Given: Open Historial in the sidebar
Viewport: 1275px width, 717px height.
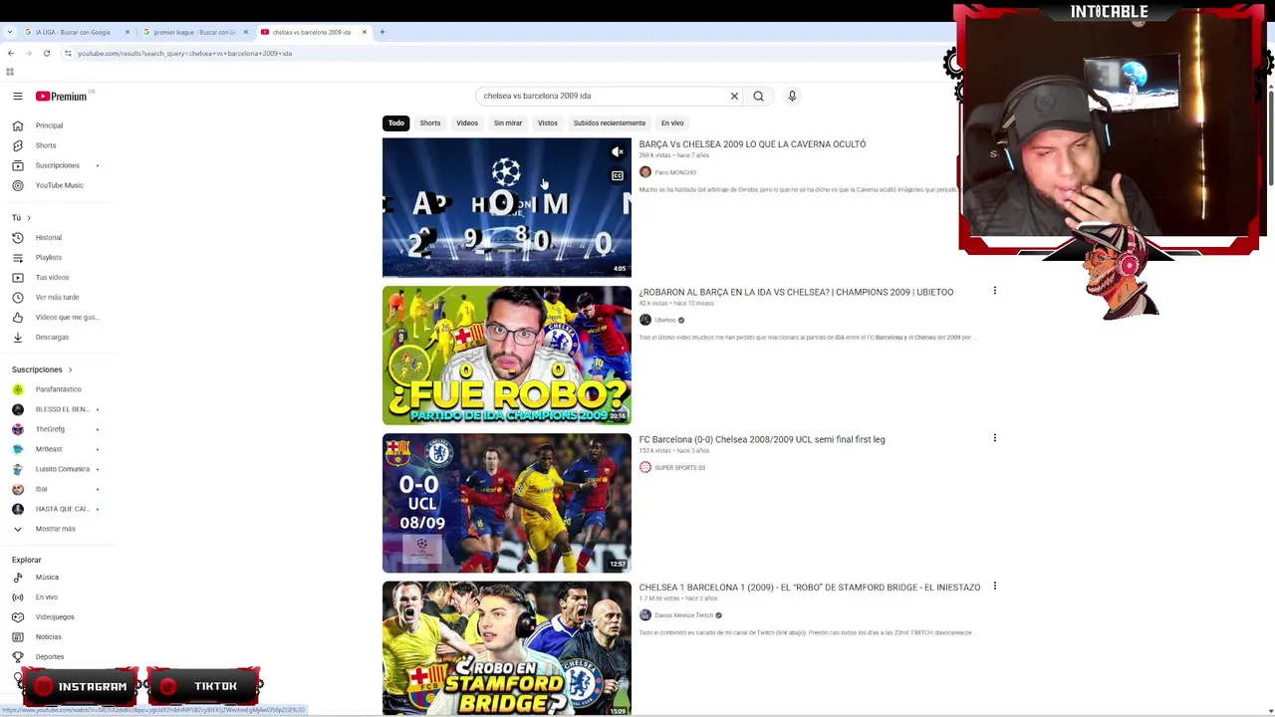Looking at the screenshot, I should [49, 238].
